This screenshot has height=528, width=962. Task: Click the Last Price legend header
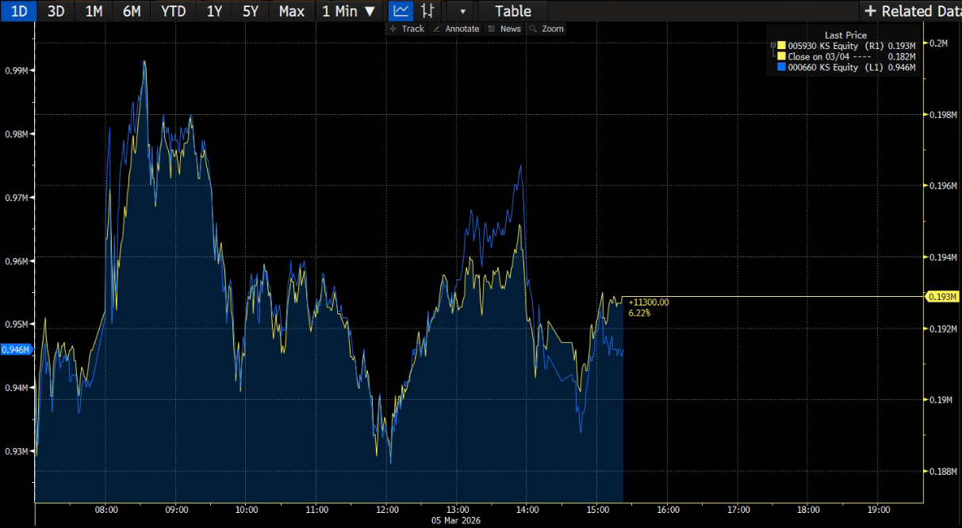click(845, 35)
